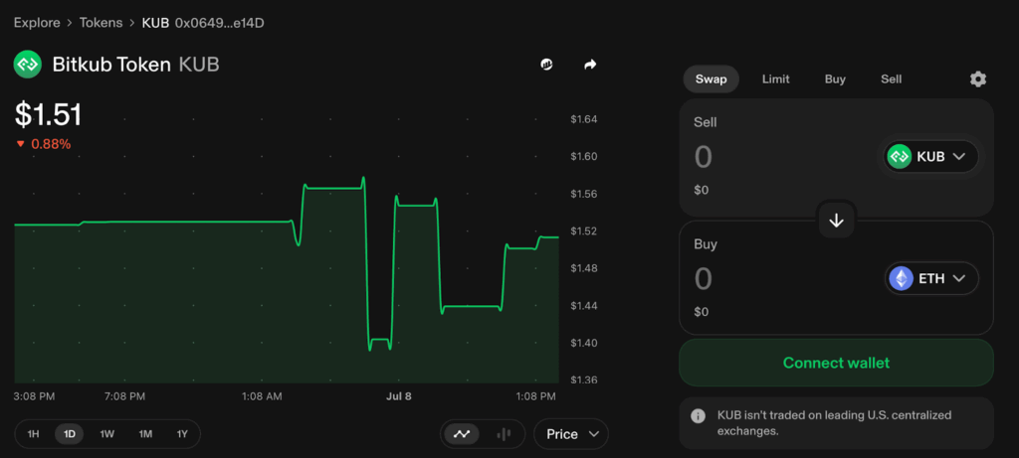
Task: Open swap settings gear icon
Action: [x=977, y=79]
